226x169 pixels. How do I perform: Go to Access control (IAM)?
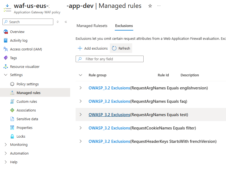click(26, 49)
